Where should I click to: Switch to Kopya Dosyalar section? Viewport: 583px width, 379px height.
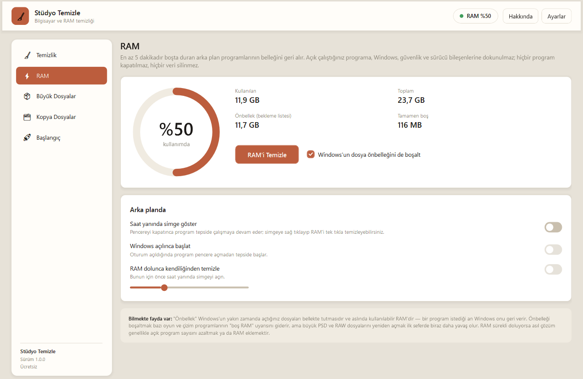coord(61,117)
